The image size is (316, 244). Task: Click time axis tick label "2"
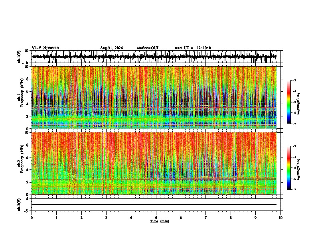pos(81,218)
